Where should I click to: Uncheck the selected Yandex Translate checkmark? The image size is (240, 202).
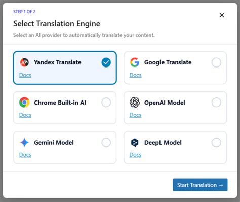tap(106, 62)
